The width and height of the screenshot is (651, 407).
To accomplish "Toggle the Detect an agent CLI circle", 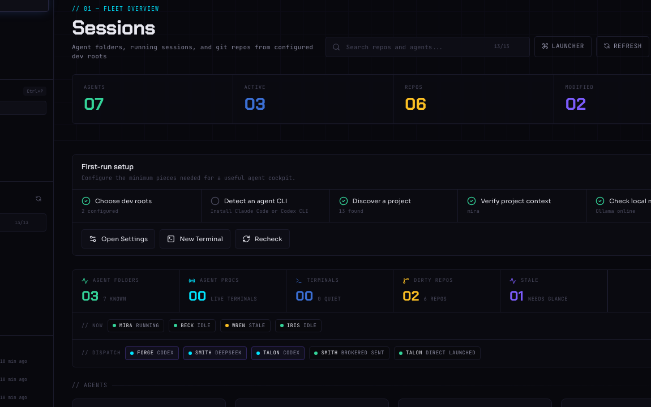I will (215, 201).
